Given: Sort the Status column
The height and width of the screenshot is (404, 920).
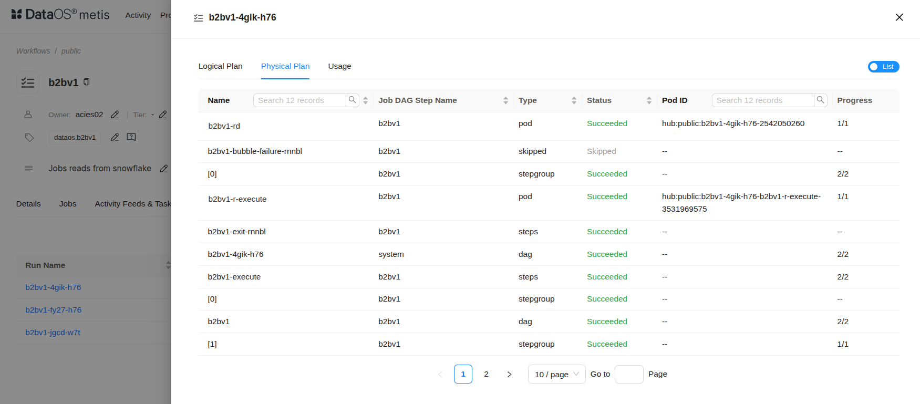Looking at the screenshot, I should pyautogui.click(x=649, y=100).
